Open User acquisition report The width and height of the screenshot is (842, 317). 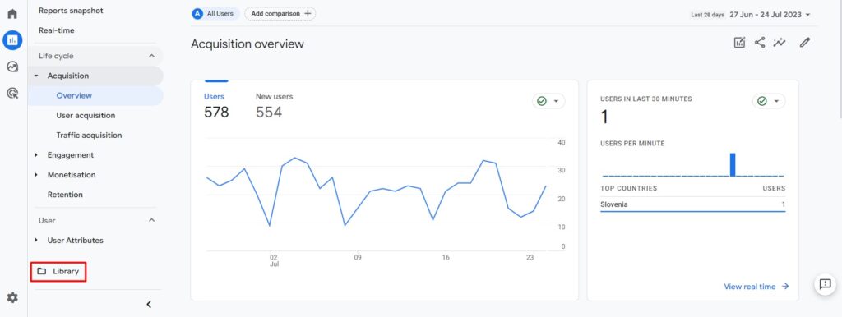86,115
